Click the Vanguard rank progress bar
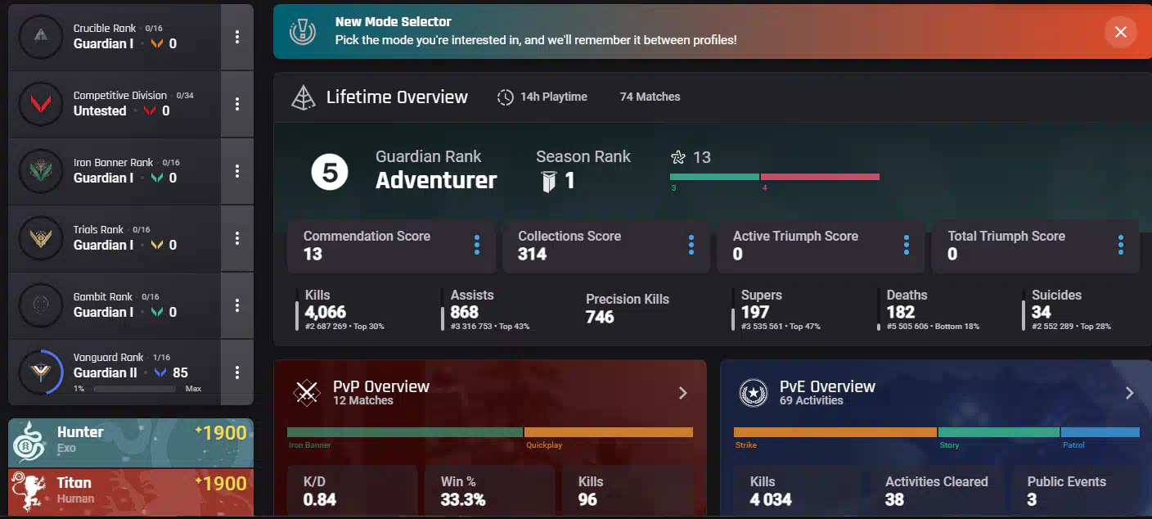Viewport: 1152px width, 519px height. [x=135, y=389]
